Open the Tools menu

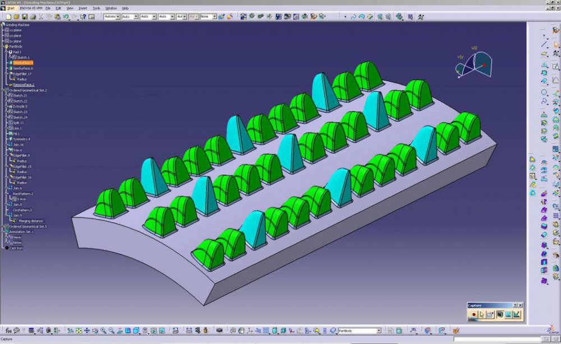pos(96,8)
